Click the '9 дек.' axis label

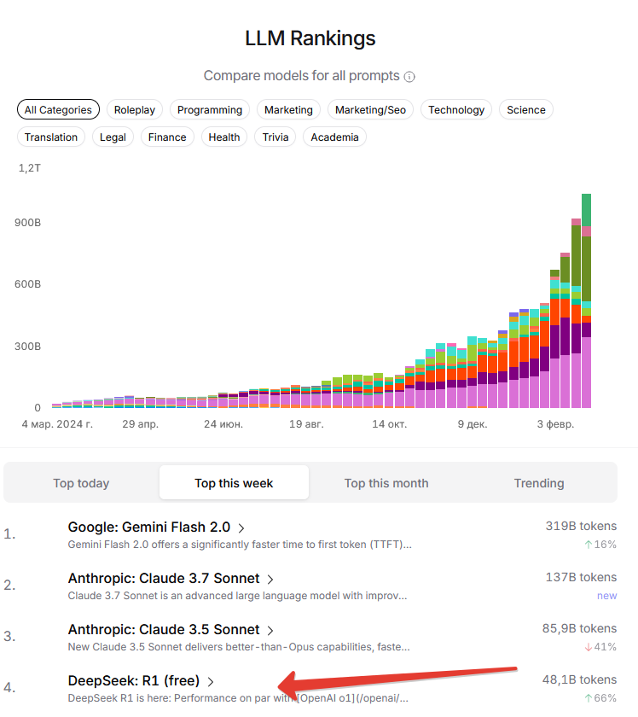(473, 424)
